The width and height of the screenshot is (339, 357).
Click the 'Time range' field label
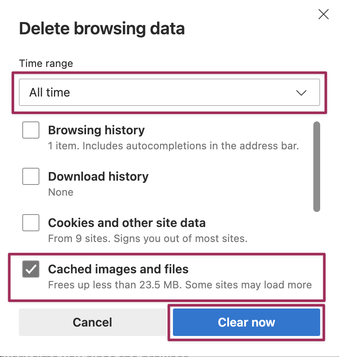coord(46,64)
